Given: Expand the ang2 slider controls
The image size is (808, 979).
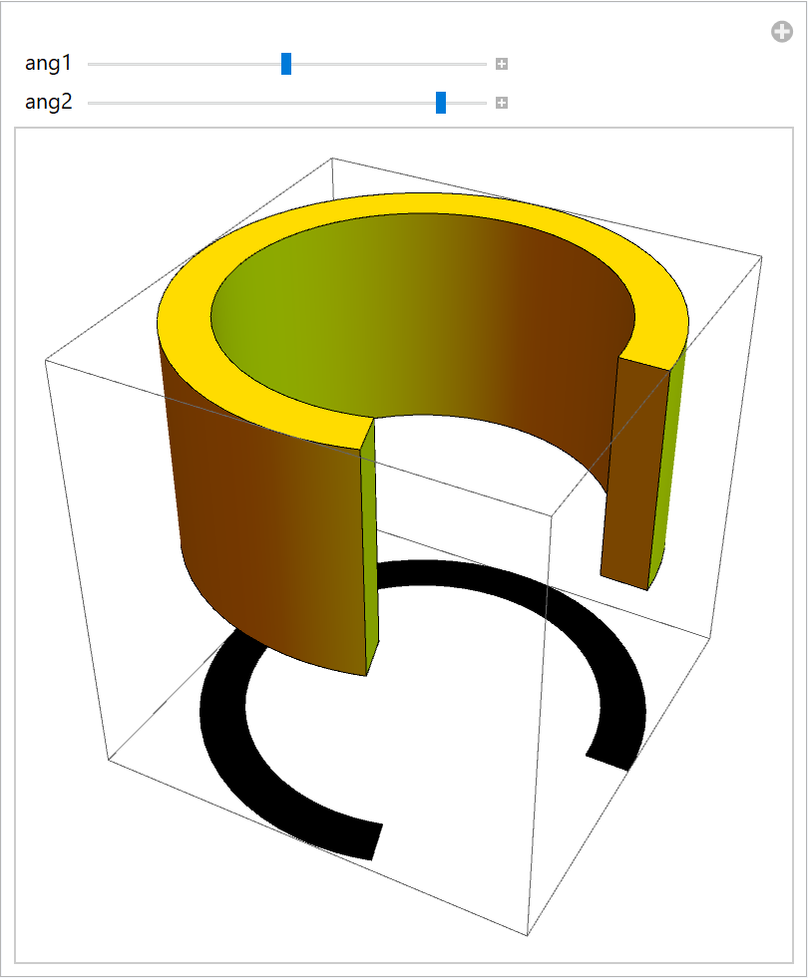Looking at the screenshot, I should point(502,103).
